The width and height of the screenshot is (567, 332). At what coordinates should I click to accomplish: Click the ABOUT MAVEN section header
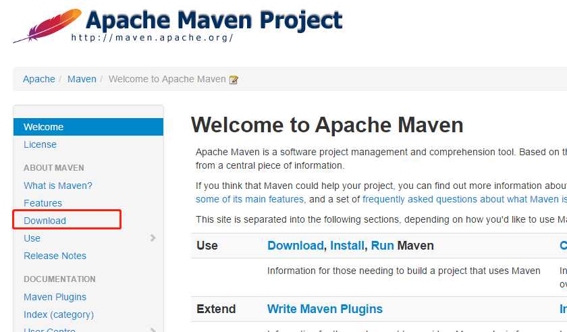click(x=54, y=168)
